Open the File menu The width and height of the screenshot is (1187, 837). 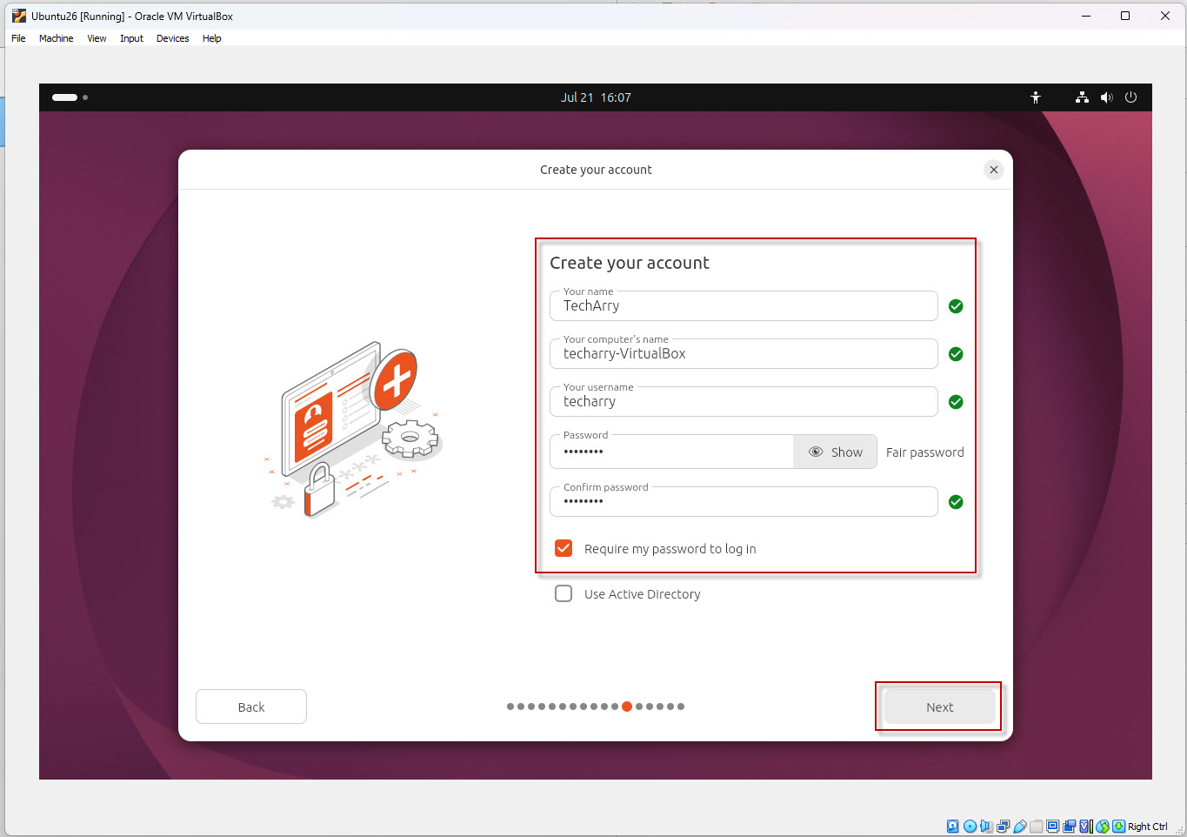[x=18, y=38]
